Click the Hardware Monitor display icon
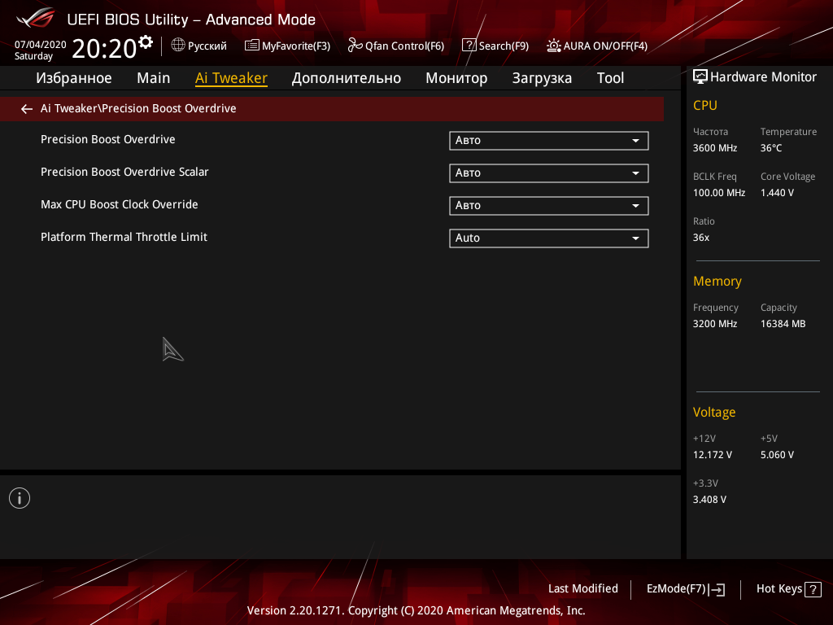833x625 pixels. point(700,77)
